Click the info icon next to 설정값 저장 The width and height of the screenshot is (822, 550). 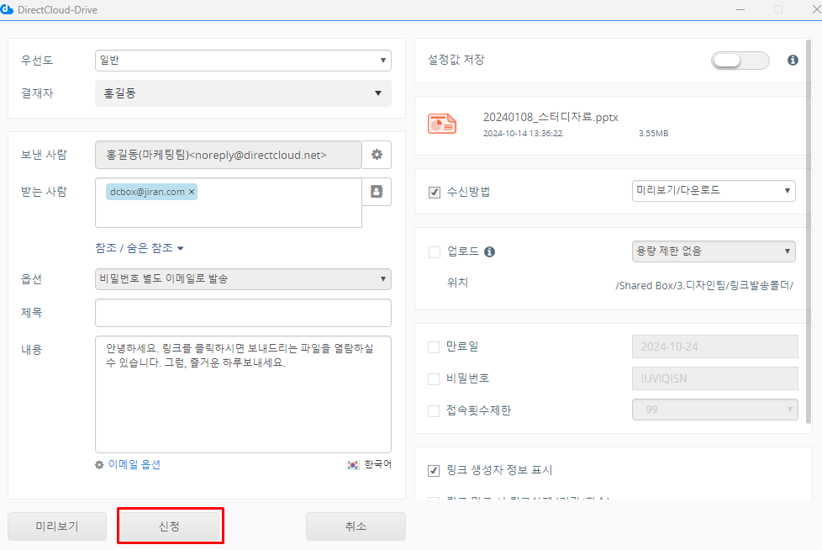(792, 61)
